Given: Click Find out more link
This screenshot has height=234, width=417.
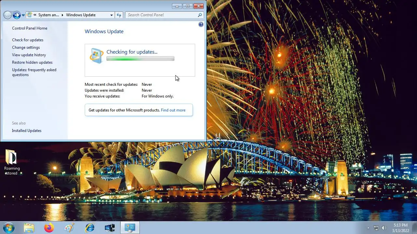Looking at the screenshot, I should click(x=173, y=110).
